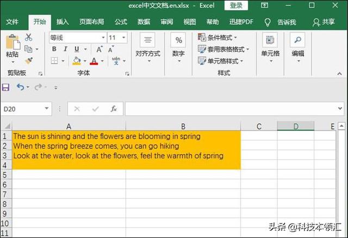Image resolution: width=348 pixels, height=238 pixels.
Task: Save the workbook with the floppy icon
Action: pyautogui.click(x=5, y=87)
